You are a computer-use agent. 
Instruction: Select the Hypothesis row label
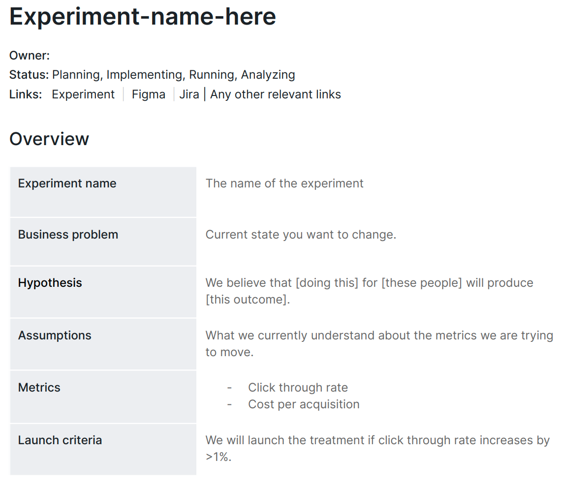pos(50,283)
